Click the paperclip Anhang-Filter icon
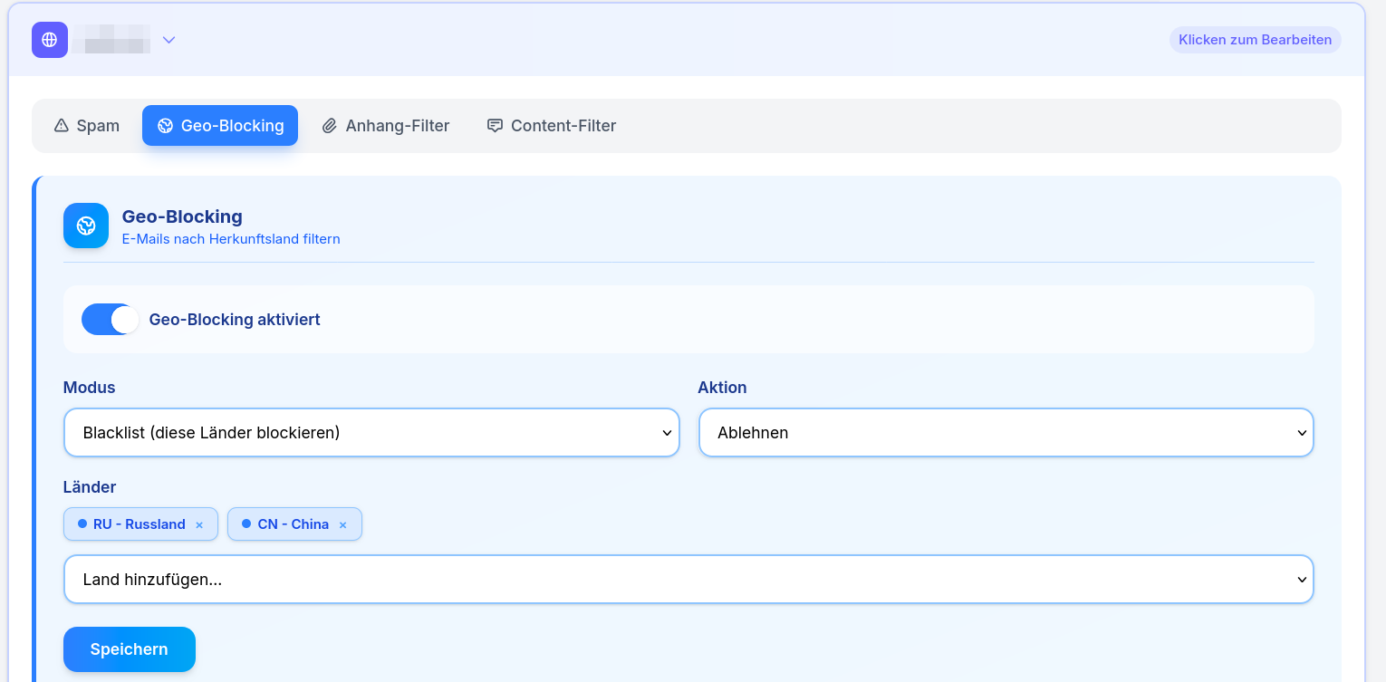 (330, 126)
